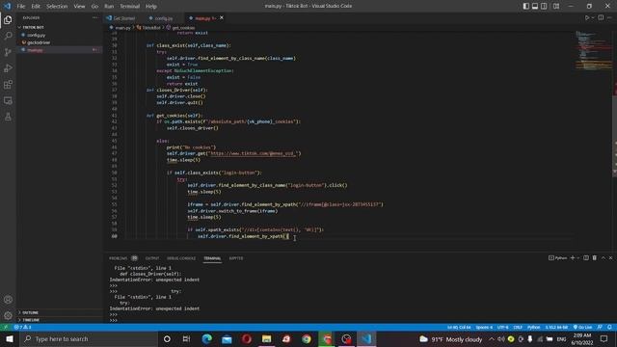Maximize panel with the up chevron
Image resolution: width=617 pixels, height=347 pixels.
(604, 257)
